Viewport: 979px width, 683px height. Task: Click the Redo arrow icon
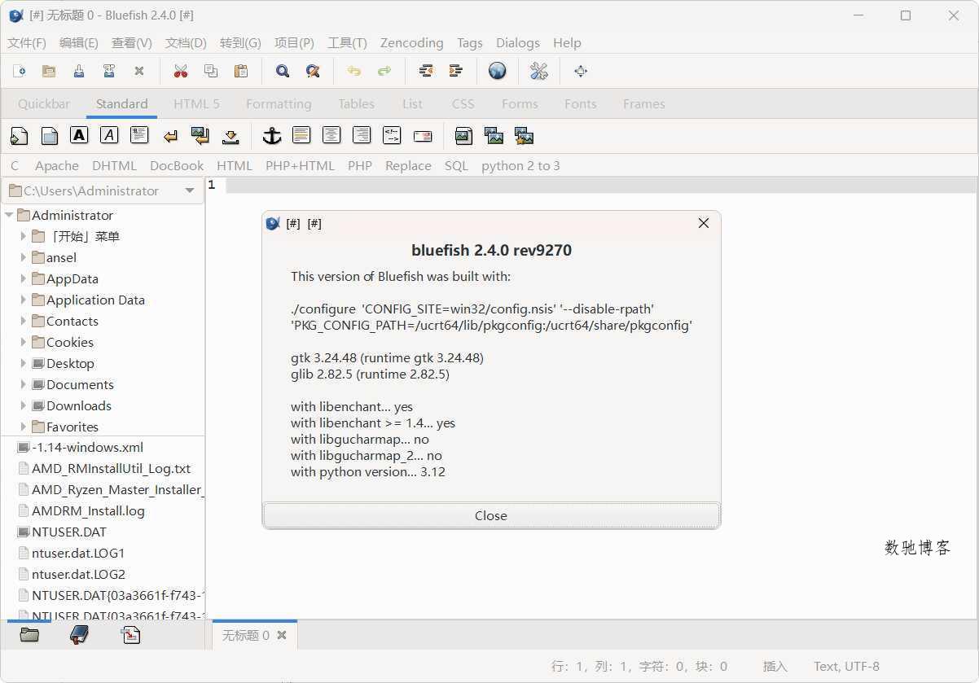pyautogui.click(x=384, y=71)
